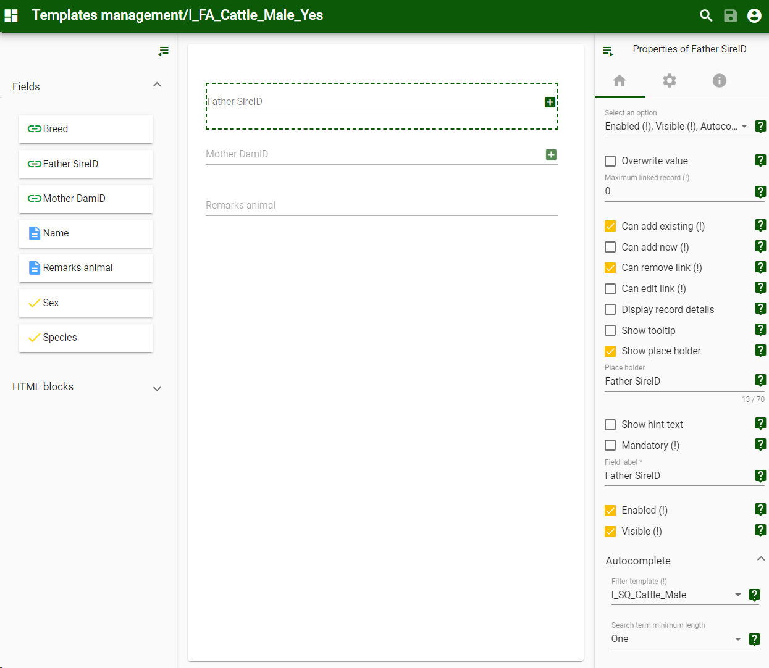Click the search icon in top bar
Screen dimensions: 769x668
pyautogui.click(x=706, y=15)
